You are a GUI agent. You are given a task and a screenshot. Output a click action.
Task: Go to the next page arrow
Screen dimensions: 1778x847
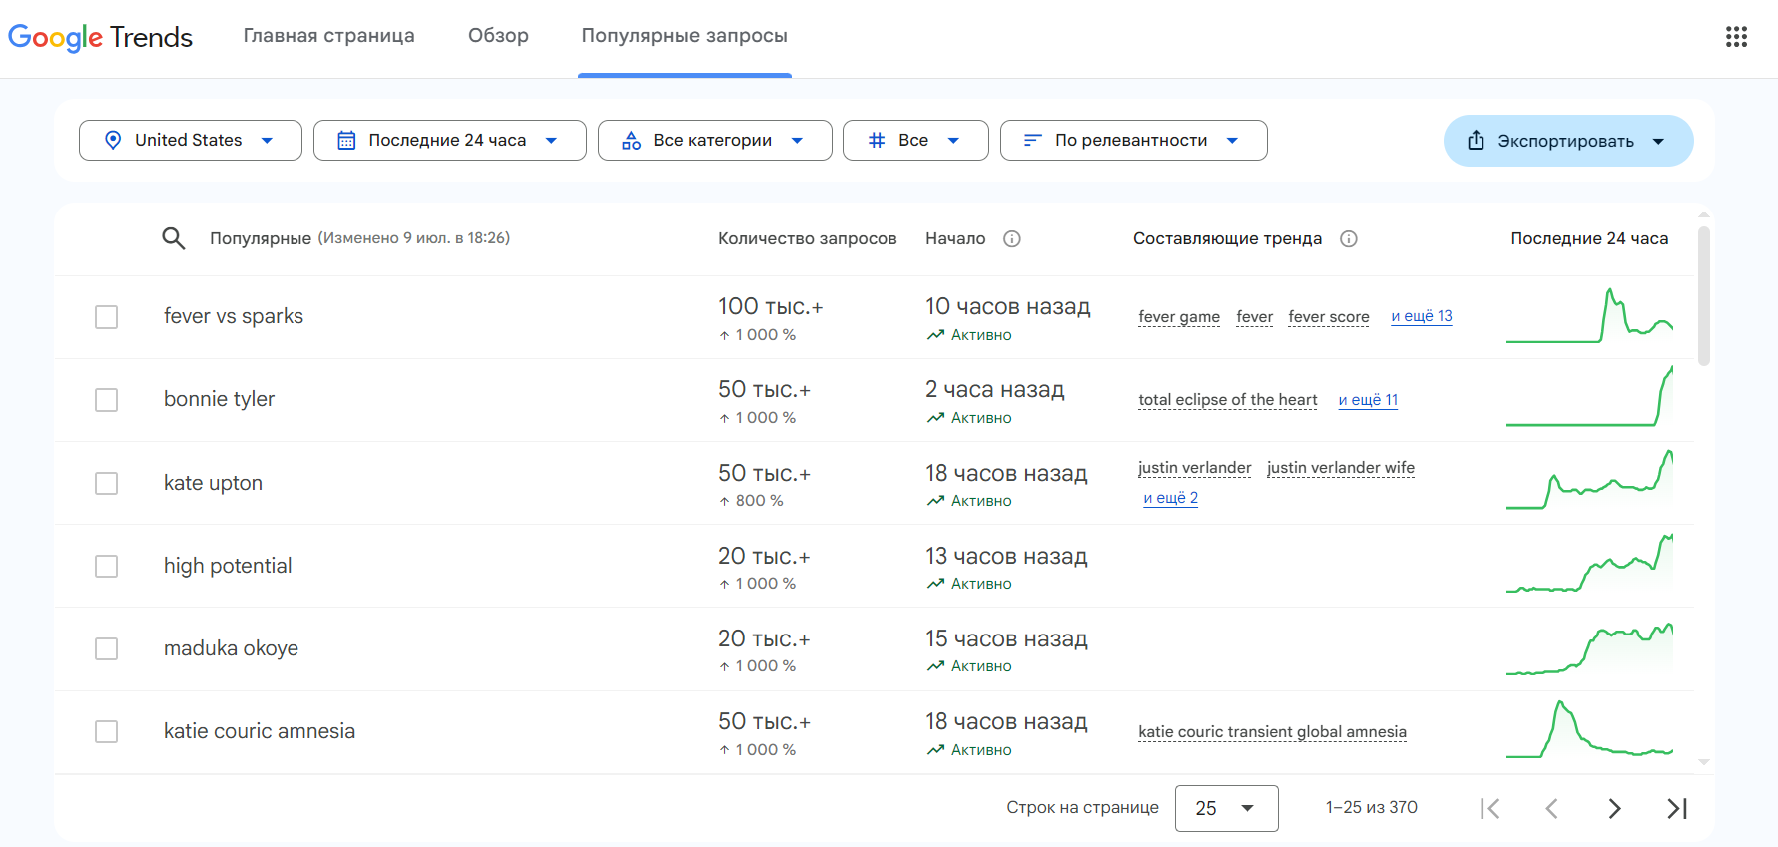[x=1614, y=808]
